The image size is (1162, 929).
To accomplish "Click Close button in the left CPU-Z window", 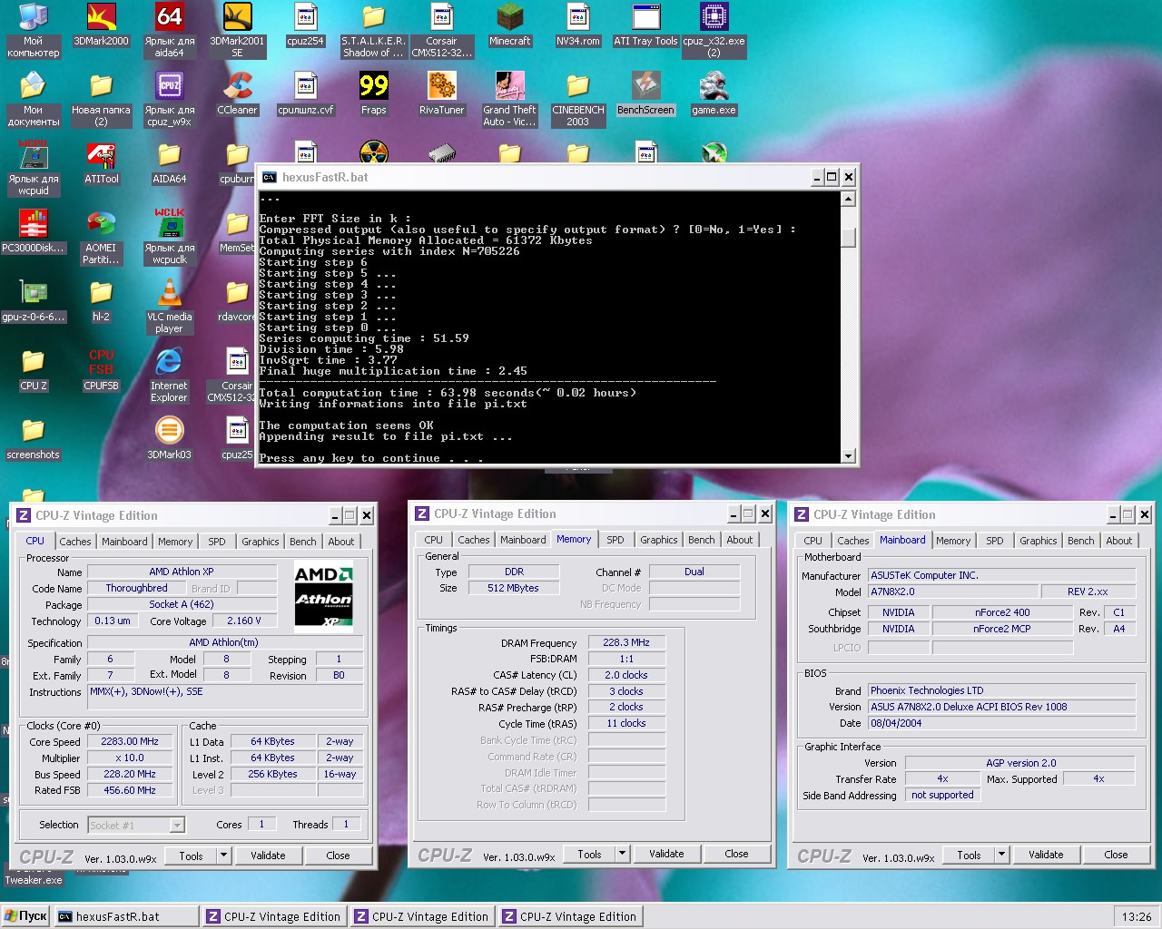I will [338, 856].
